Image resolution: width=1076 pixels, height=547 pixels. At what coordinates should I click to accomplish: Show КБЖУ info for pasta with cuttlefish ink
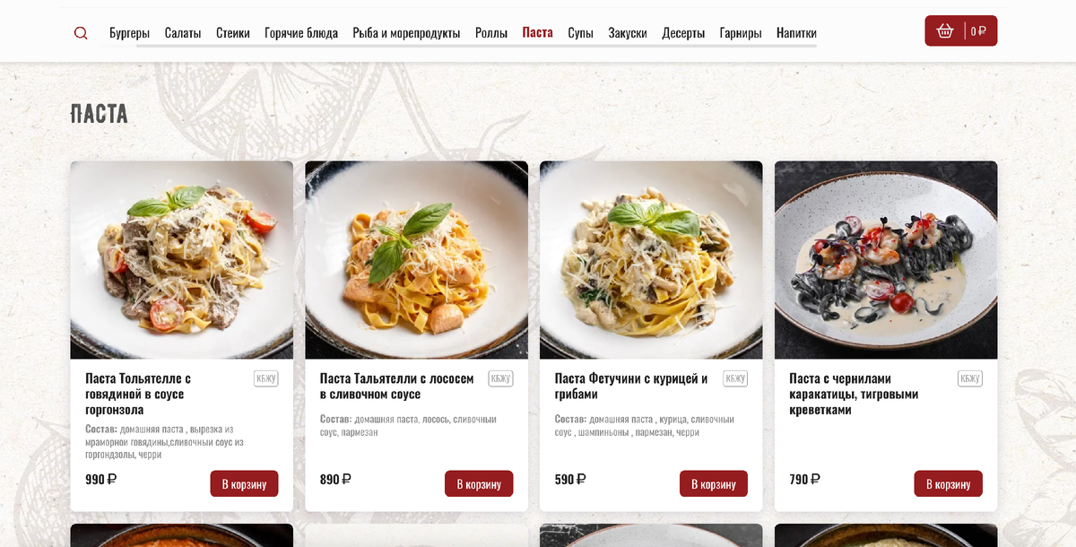pos(970,378)
